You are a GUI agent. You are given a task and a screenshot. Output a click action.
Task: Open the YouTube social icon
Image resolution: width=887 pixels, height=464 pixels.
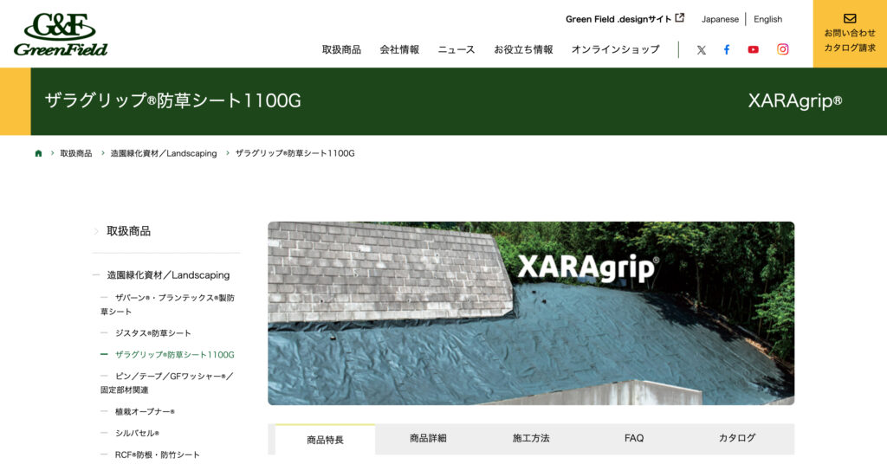pyautogui.click(x=753, y=49)
